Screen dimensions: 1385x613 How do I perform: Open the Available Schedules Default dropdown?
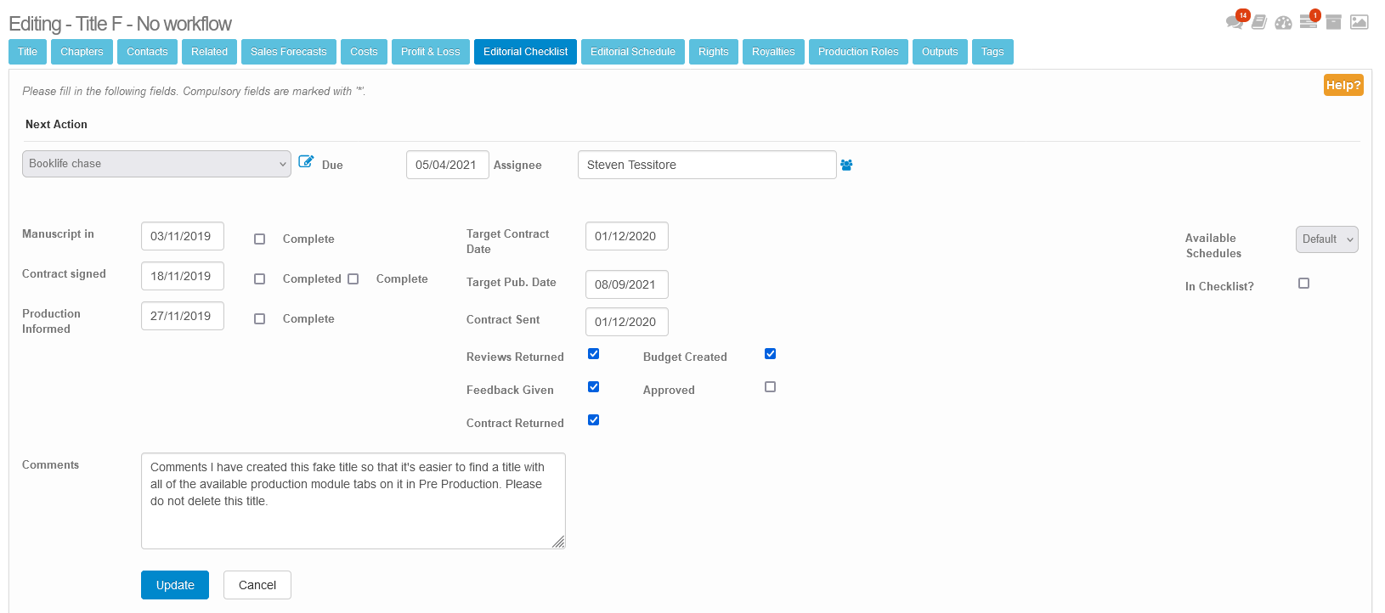tap(1326, 239)
